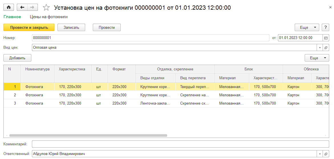Open the Ответственный item form icon
The image size is (334, 159).
(x=326, y=154)
